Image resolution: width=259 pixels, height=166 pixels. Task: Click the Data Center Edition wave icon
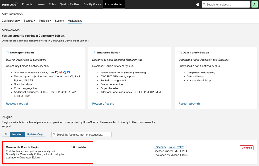tap(180, 53)
